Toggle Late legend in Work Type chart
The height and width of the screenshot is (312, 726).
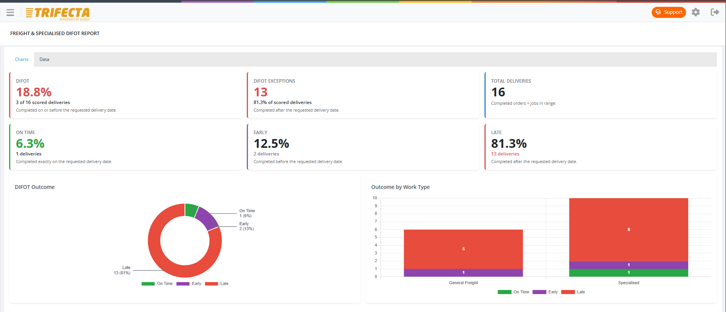click(573, 292)
